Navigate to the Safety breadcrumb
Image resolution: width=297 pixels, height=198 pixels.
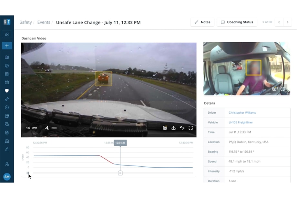(x=26, y=22)
